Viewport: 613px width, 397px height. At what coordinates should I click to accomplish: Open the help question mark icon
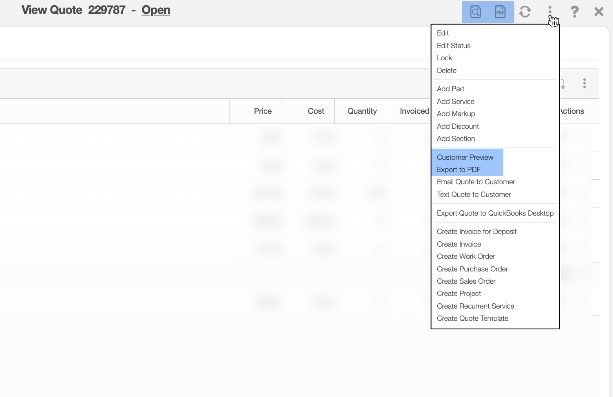574,12
